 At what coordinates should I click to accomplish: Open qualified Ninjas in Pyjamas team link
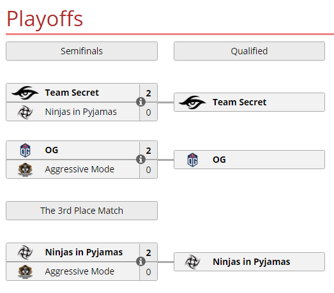[x=252, y=262]
